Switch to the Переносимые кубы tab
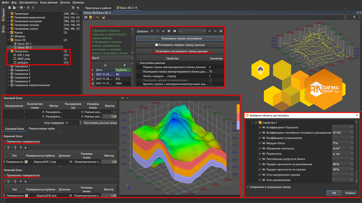The height and width of the screenshot is (203, 362). click(x=41, y=129)
